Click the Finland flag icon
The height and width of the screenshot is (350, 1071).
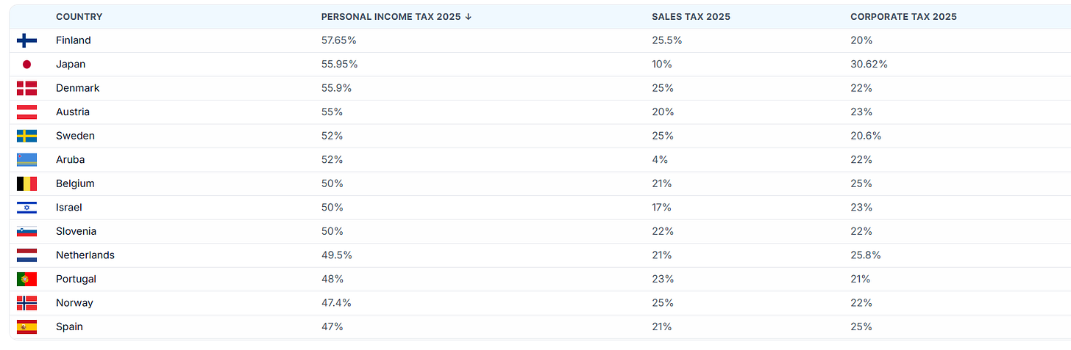[26, 40]
